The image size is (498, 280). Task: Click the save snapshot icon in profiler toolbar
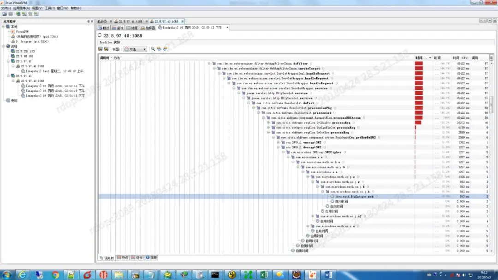[101, 49]
